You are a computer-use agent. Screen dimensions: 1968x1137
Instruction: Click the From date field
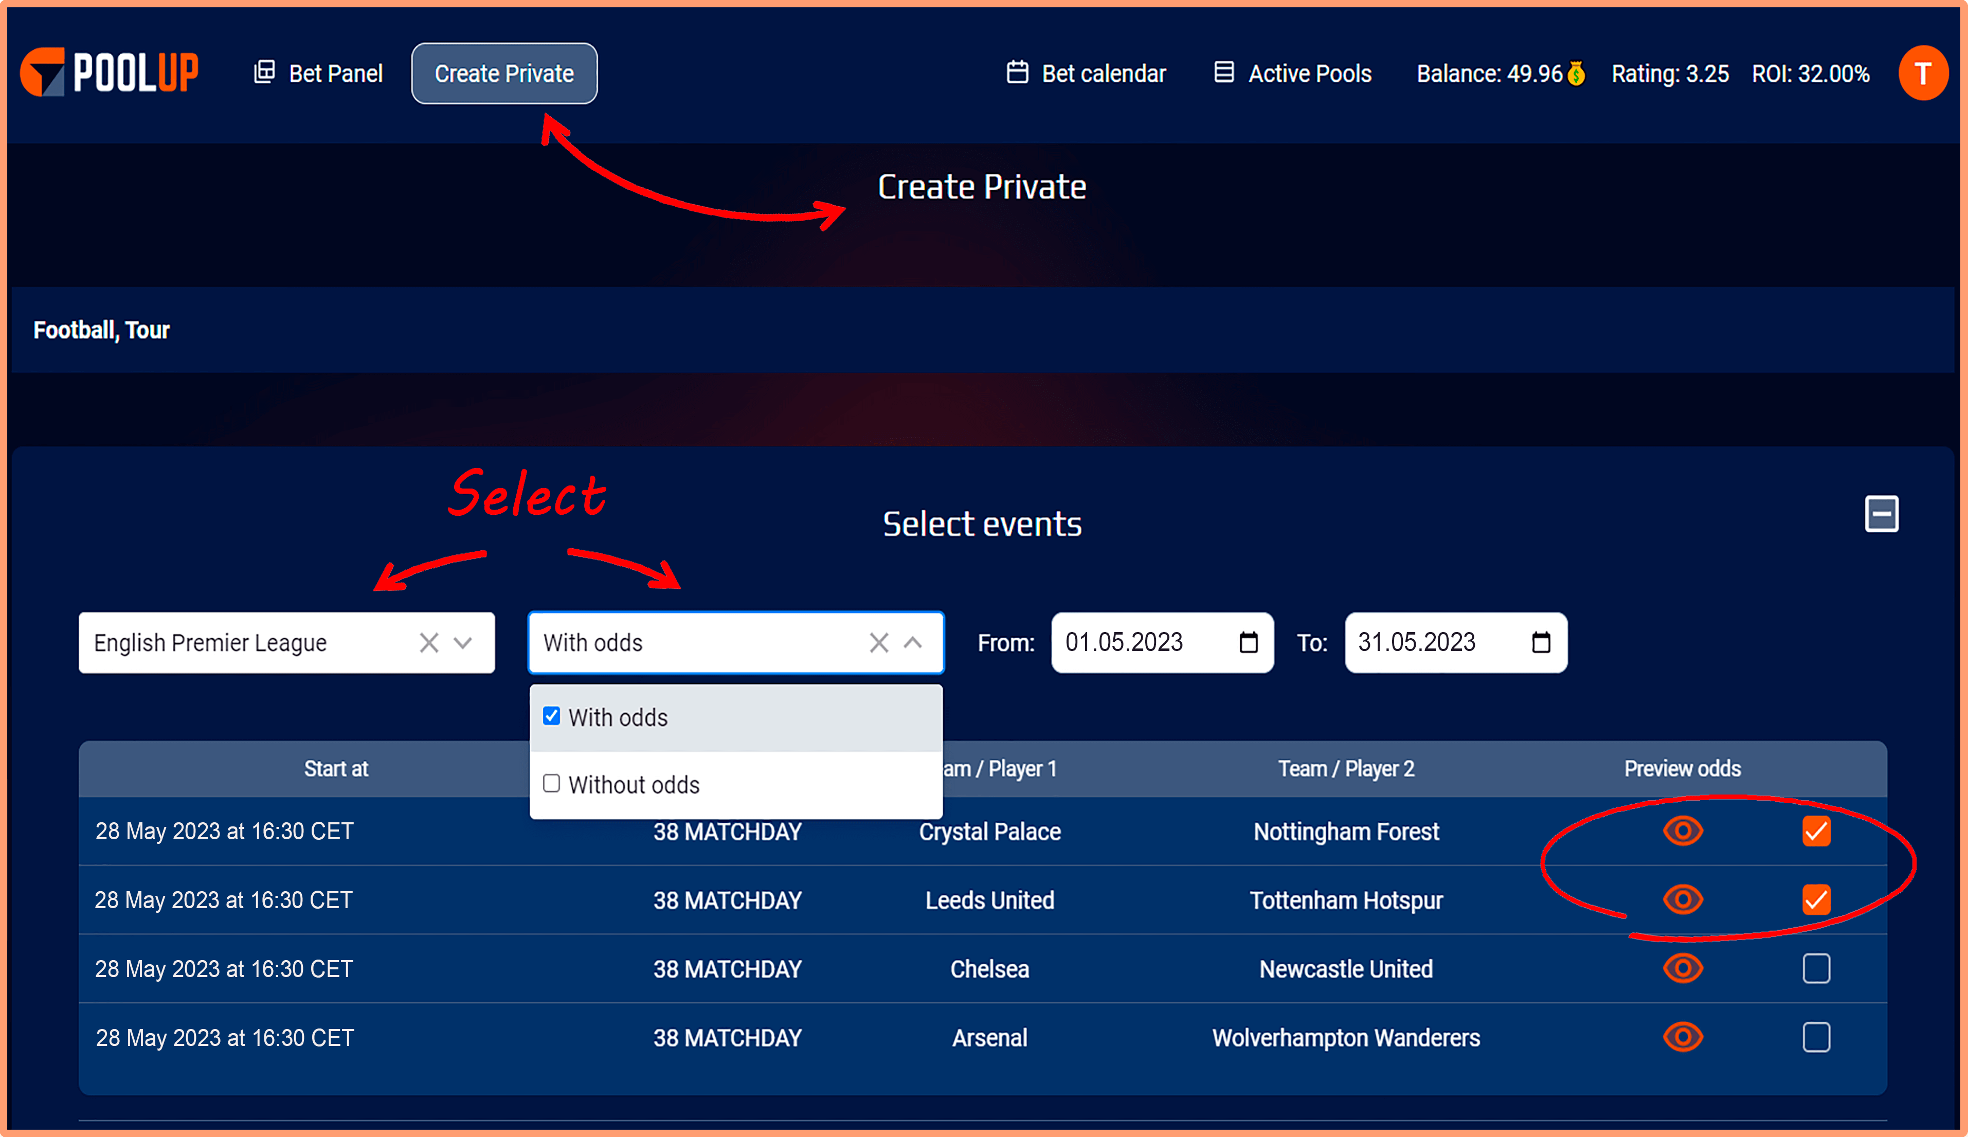click(1162, 643)
